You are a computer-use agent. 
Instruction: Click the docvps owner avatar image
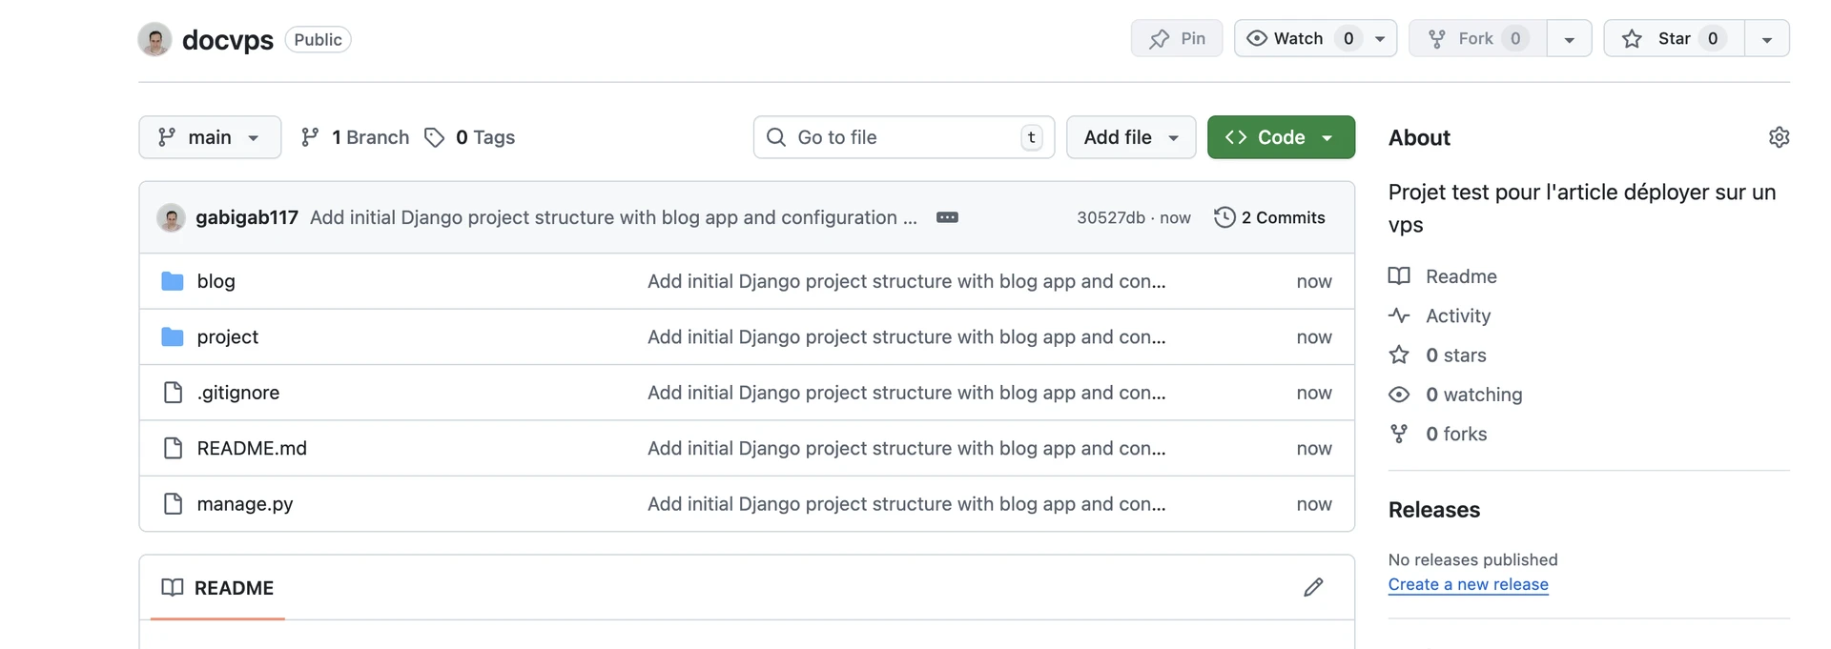[154, 39]
